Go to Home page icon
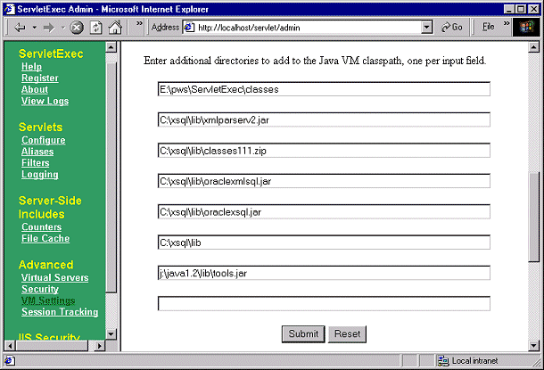544x370 pixels. 114,27
